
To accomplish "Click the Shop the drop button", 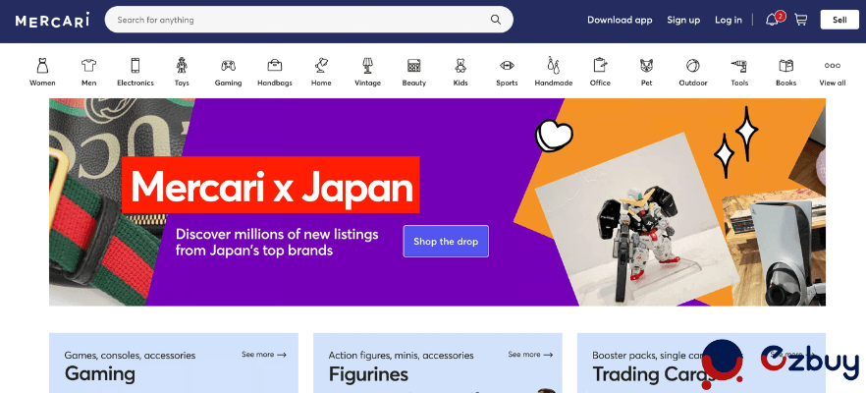I will click(x=446, y=241).
